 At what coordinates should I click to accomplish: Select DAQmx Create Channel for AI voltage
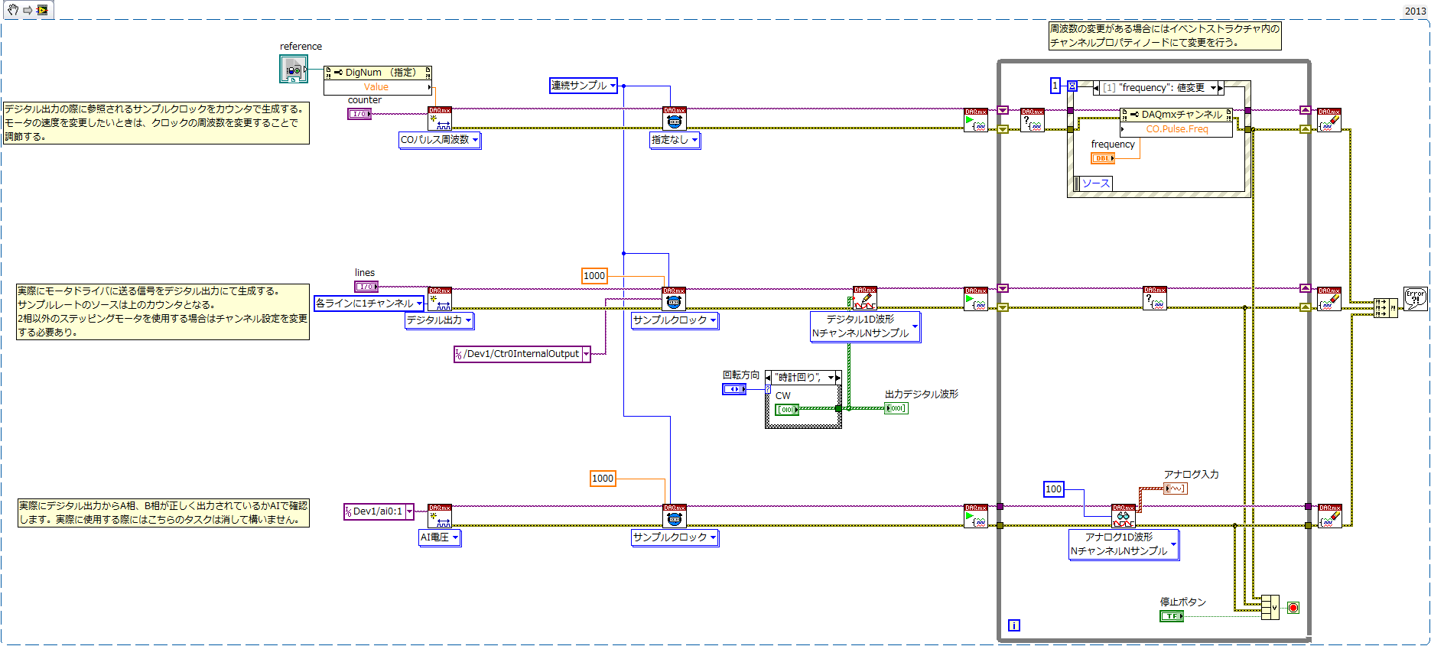click(x=440, y=516)
